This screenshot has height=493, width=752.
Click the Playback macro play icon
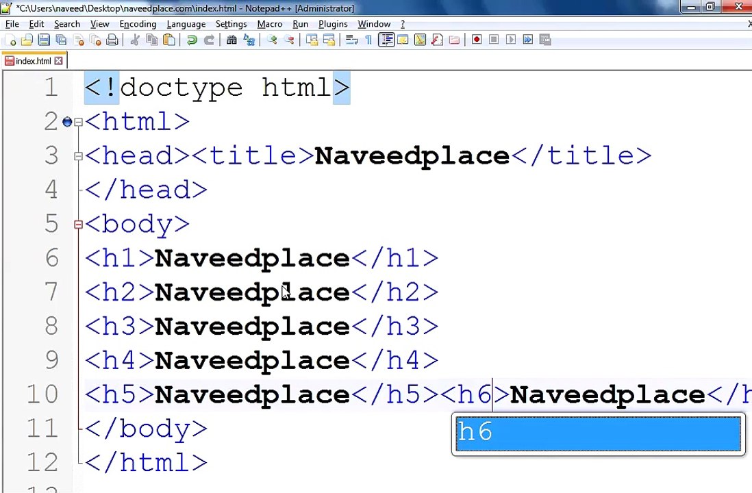pyautogui.click(x=511, y=40)
